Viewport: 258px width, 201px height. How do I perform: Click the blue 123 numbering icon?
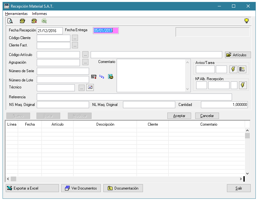(x=102, y=77)
